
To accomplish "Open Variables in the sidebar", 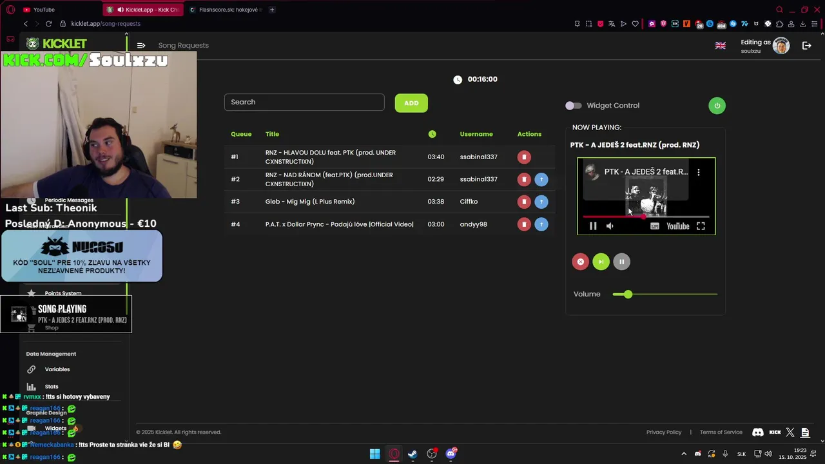I will coord(57,369).
